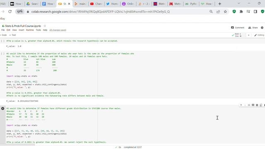Share the notebook
This screenshot has height=149, width=265.
[x=253, y=28]
